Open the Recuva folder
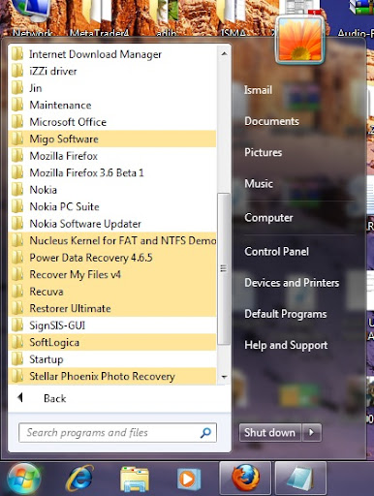374x496 pixels. coord(112,292)
